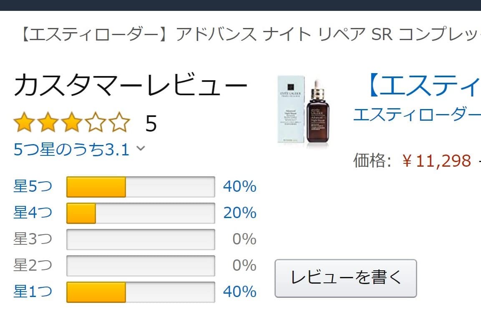
Task: Click the 4-star histogram bar
Action: click(x=141, y=213)
